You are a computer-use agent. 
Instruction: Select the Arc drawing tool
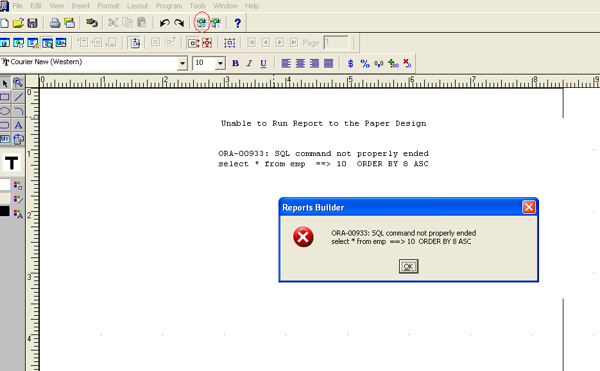pyautogui.click(x=19, y=111)
